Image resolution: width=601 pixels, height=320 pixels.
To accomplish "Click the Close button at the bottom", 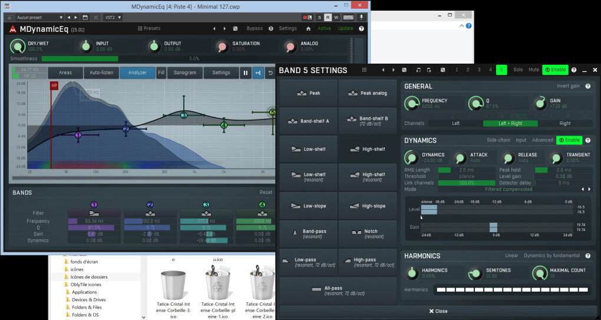I will [x=438, y=311].
